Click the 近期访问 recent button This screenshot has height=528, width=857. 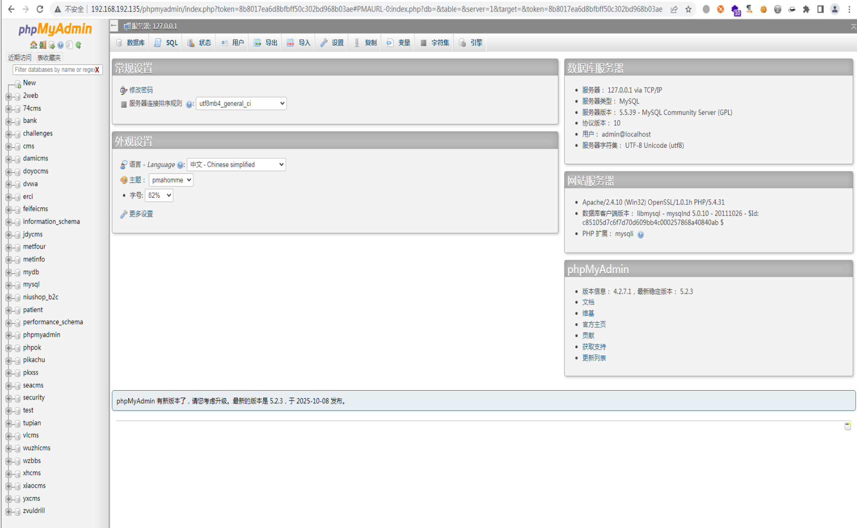(19, 57)
